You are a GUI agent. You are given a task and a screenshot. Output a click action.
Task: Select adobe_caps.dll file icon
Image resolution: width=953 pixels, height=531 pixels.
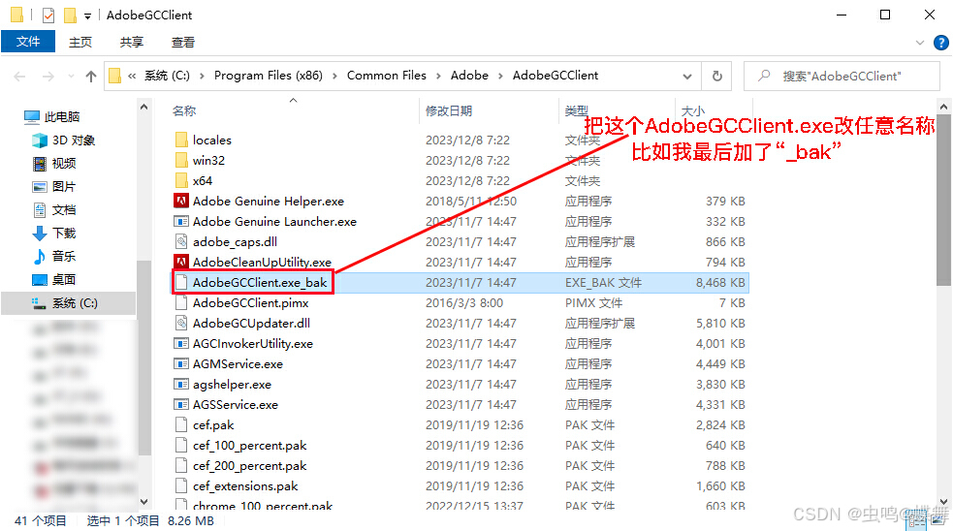point(181,242)
